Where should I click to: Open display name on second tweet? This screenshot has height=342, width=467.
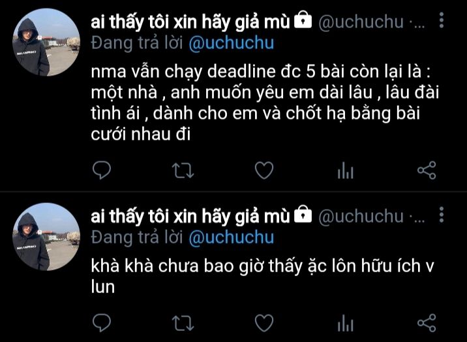[x=190, y=216]
